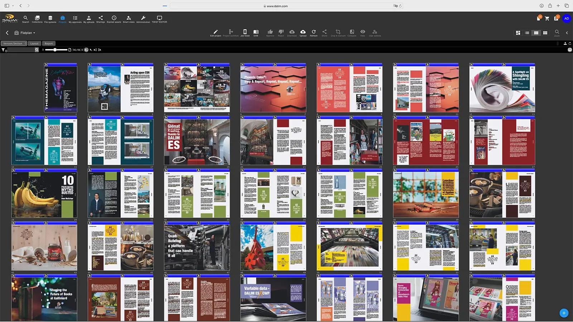Switch to the Report tab
This screenshot has width=573, height=322.
coord(49,43)
